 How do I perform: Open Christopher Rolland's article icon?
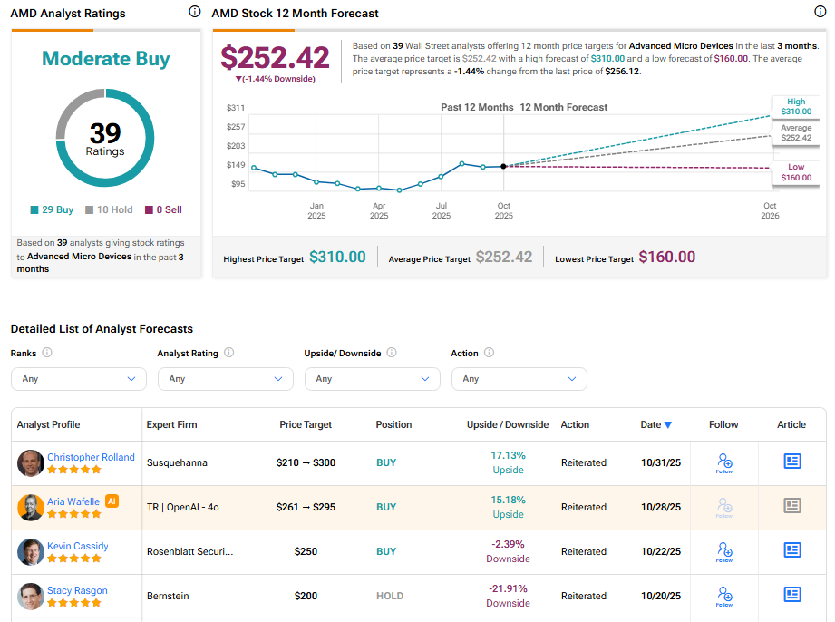(791, 462)
